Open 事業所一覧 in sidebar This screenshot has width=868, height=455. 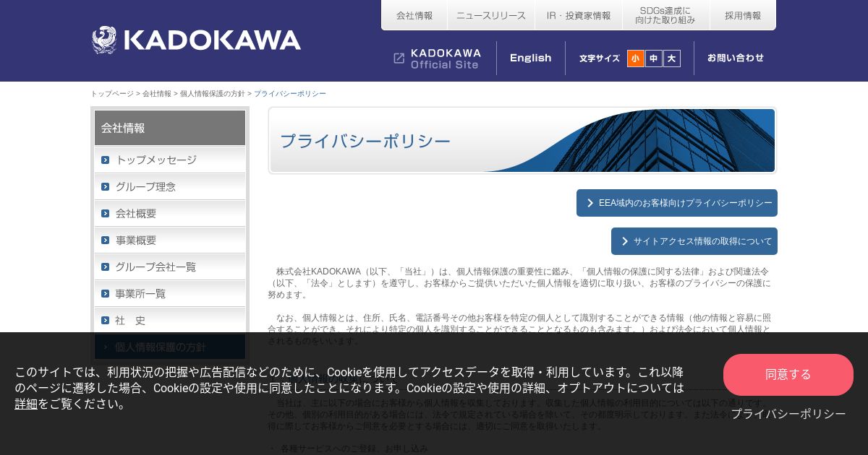tap(170, 293)
